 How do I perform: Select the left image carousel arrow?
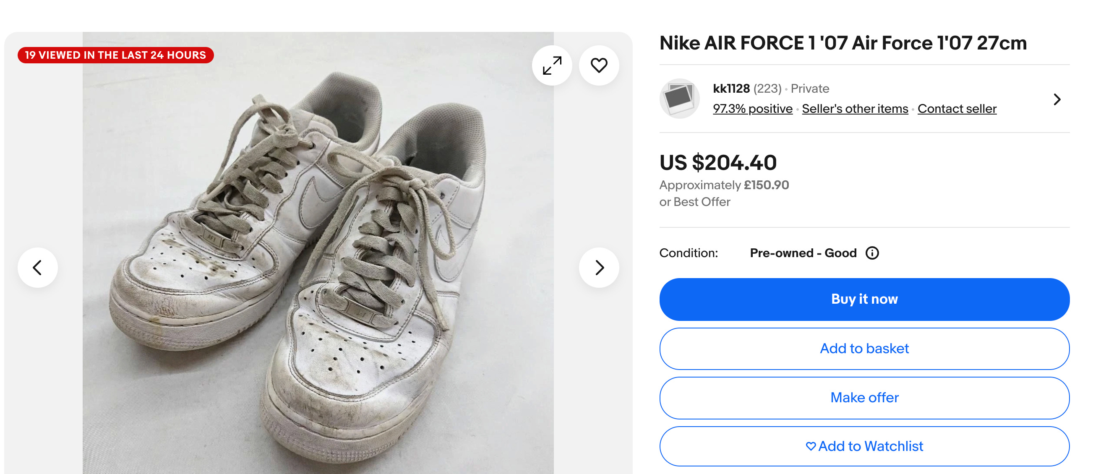(38, 267)
